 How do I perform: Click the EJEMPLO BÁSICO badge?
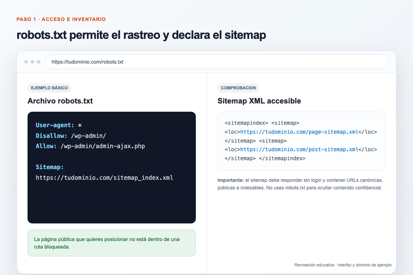pyautogui.click(x=49, y=88)
